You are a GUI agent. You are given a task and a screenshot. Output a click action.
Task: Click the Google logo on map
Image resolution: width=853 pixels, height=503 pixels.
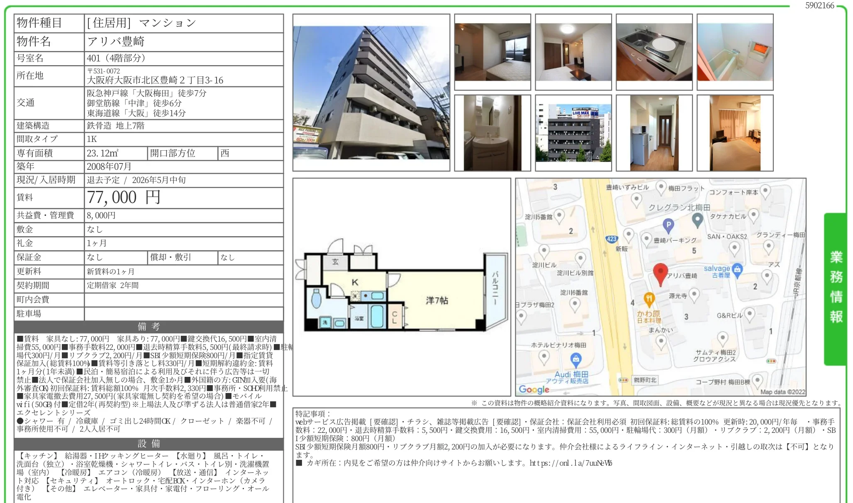534,389
